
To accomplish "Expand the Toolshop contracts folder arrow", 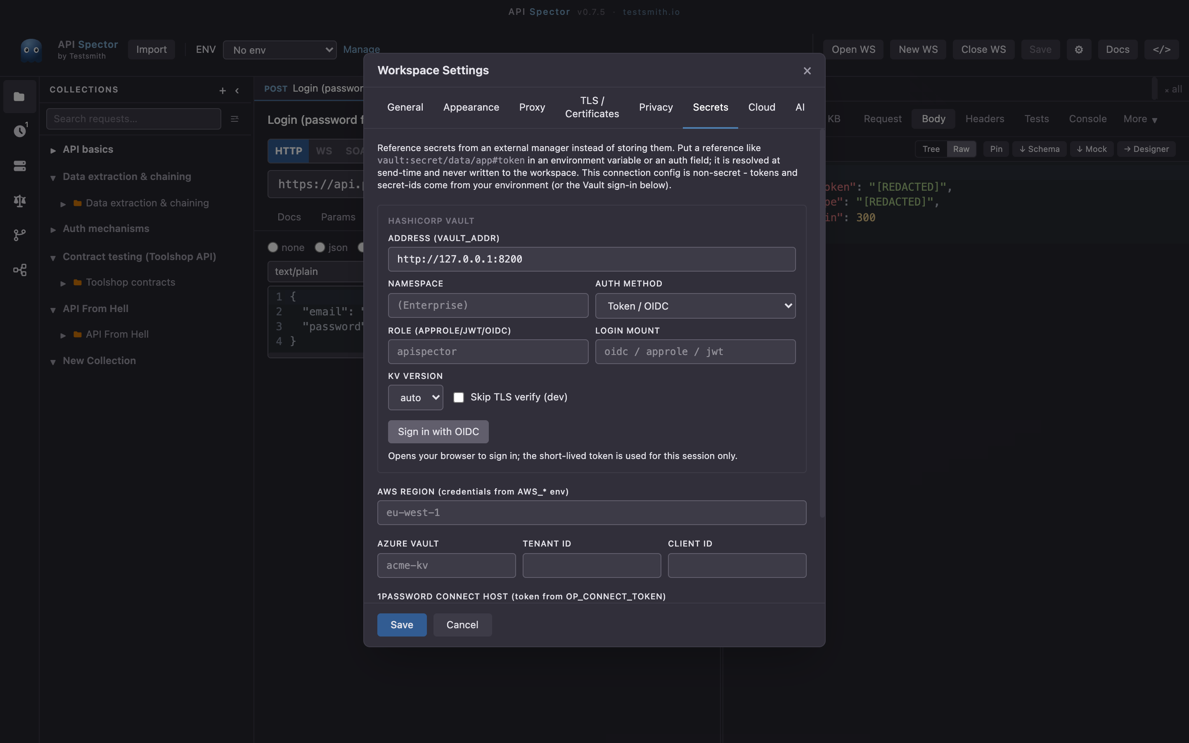I will [x=63, y=283].
